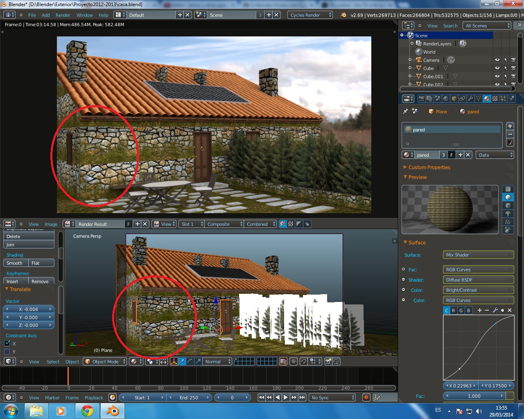Toggle the 3D manipulator widget button
Image resolution: width=524 pixels, height=419 pixels.
174,361
